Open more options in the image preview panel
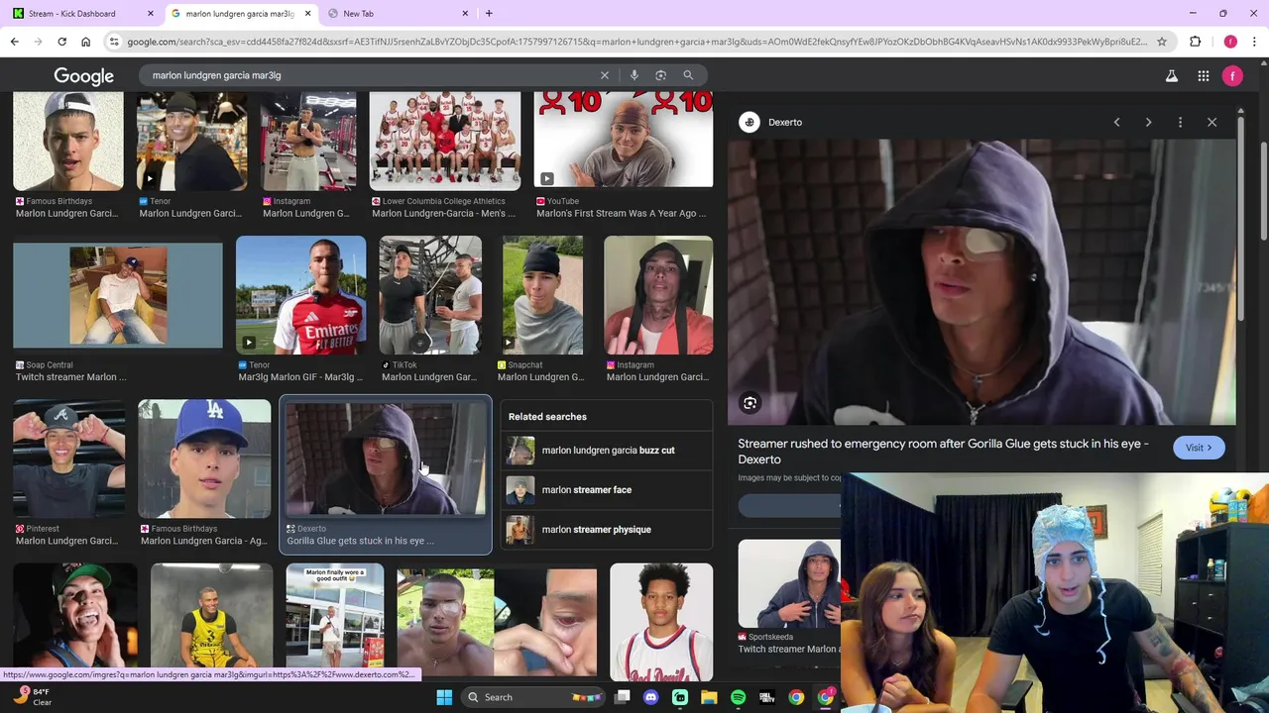Screen dimensions: 1269x713 (1180, 122)
